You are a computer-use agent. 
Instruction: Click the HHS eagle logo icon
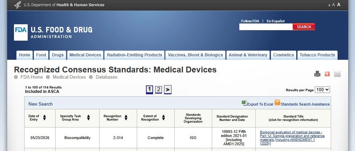tap(18, 5)
